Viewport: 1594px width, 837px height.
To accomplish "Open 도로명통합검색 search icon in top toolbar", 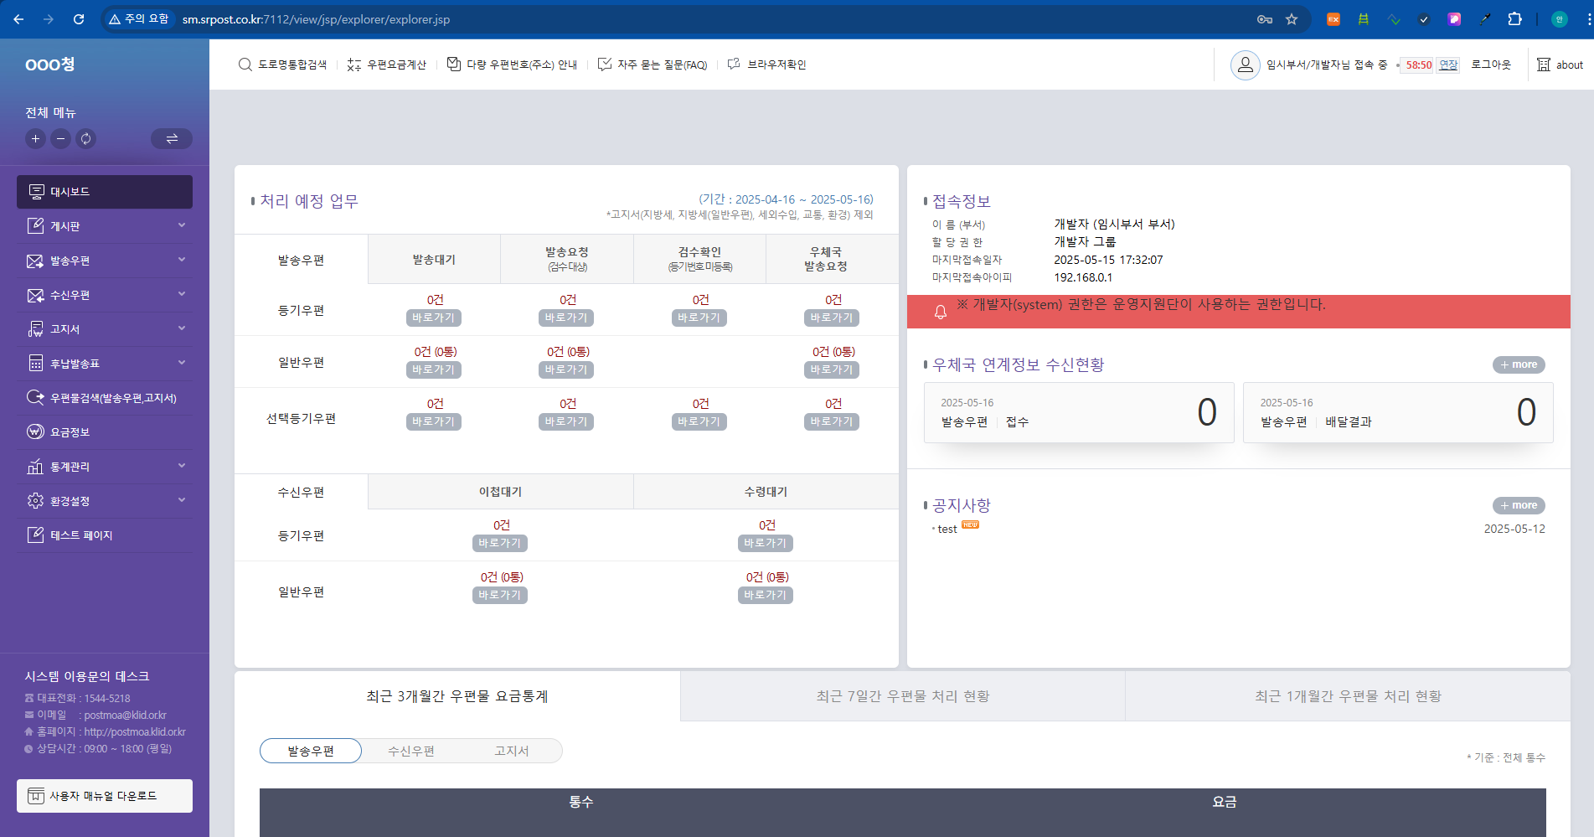I will pos(245,65).
